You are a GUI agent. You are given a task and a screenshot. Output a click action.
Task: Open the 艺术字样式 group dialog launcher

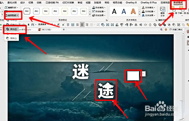tap(156, 20)
